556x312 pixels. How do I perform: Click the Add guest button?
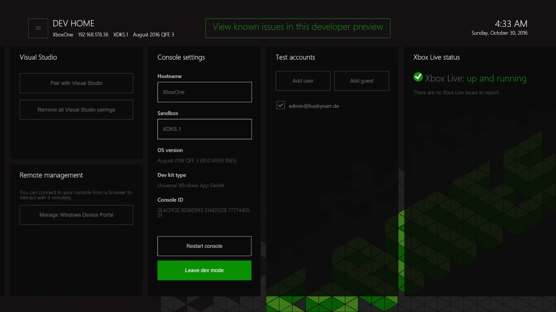click(x=362, y=81)
